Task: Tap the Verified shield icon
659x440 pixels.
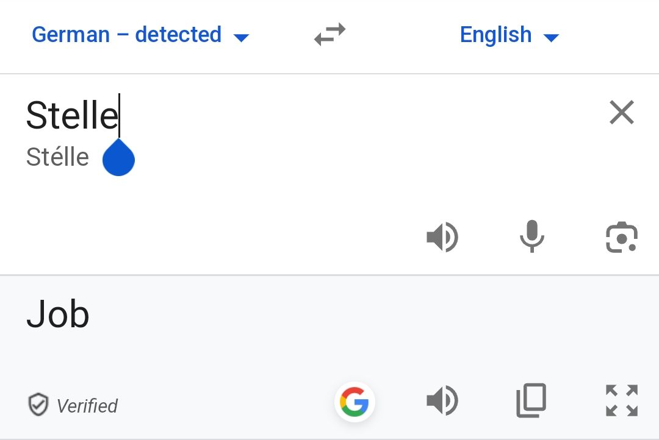Action: coord(38,405)
